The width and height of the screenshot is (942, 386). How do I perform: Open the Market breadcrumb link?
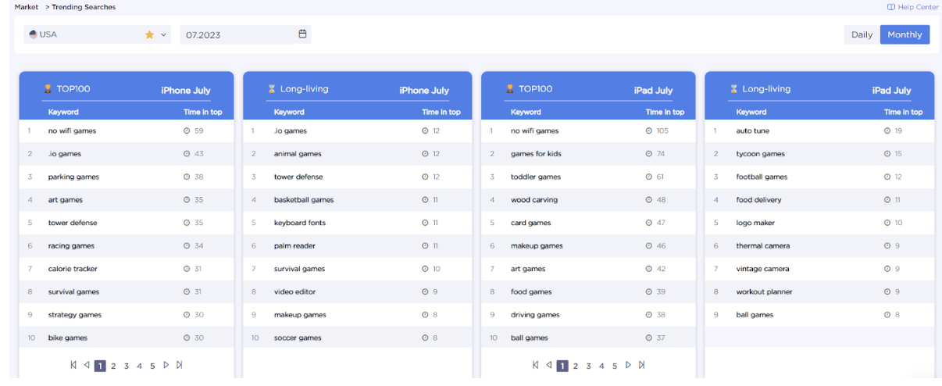(x=27, y=7)
